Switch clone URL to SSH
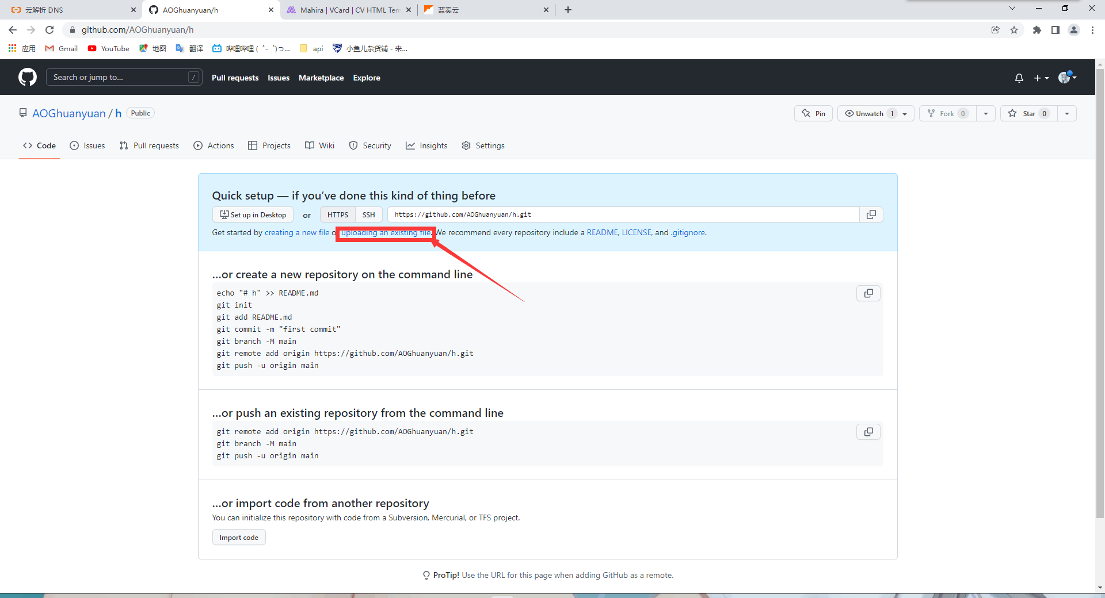The height and width of the screenshot is (598, 1105). click(368, 214)
